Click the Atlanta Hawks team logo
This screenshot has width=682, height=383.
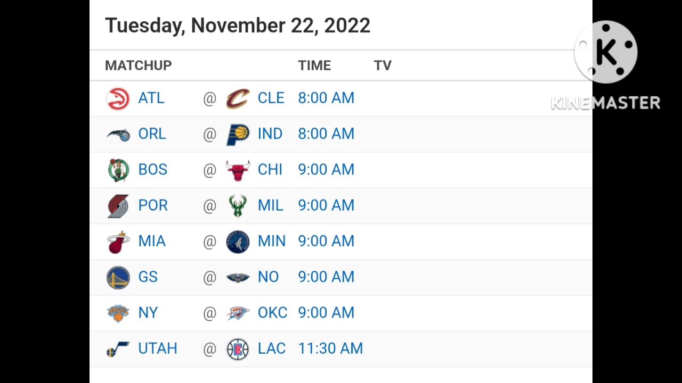coord(118,98)
